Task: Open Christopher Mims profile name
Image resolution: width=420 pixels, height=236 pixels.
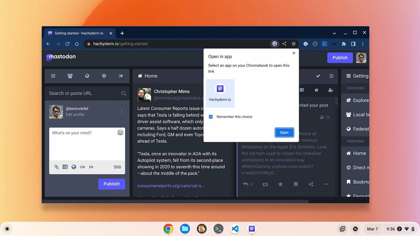Action: coord(172,91)
